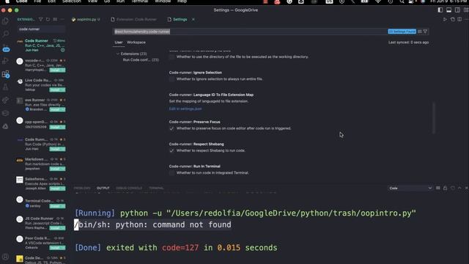Select the Code Runner extension entry
This screenshot has width=469, height=264.
tap(41, 45)
